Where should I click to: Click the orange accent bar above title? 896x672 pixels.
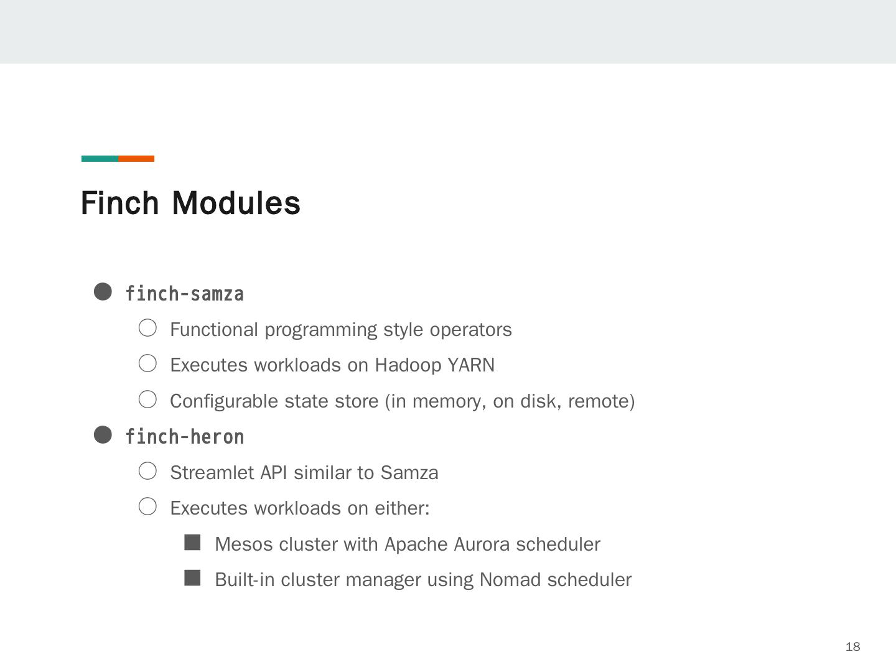(x=136, y=159)
